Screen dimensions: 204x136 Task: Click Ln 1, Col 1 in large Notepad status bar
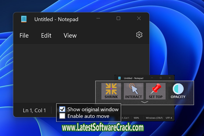coord(34,110)
